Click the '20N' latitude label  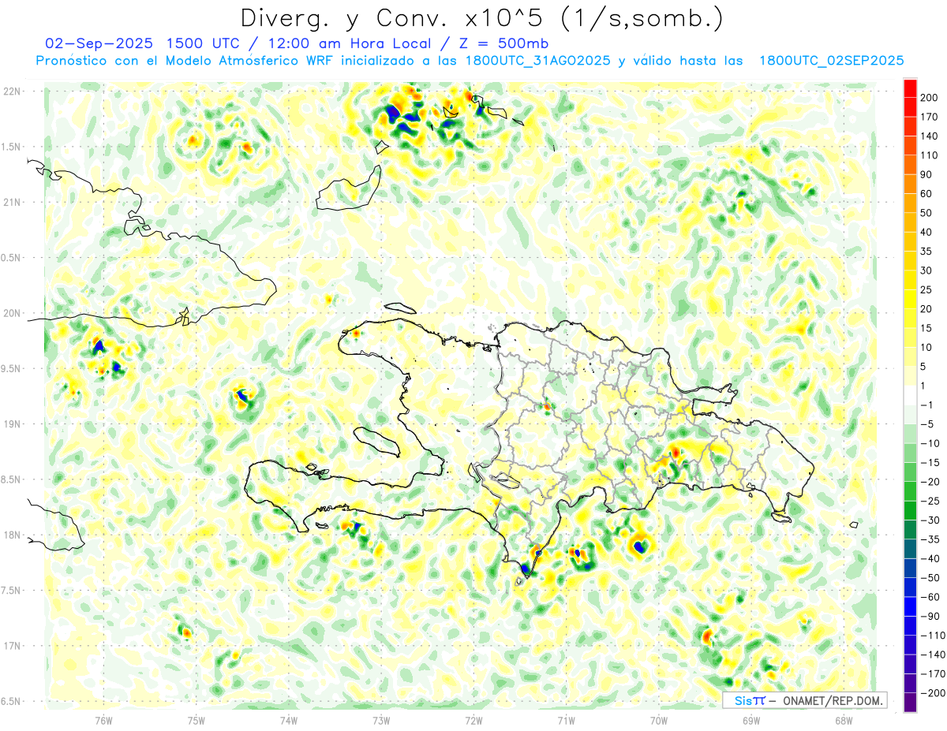point(13,313)
